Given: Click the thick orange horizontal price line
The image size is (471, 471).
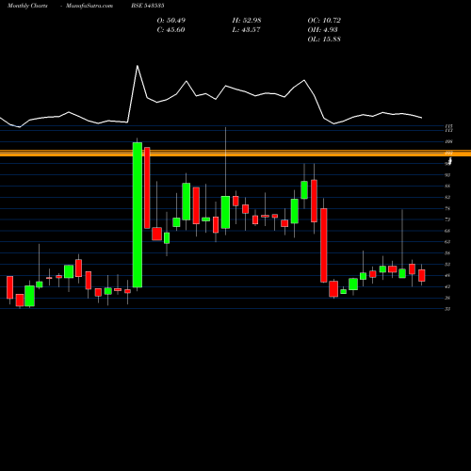Looking at the screenshot, I should pos(235,154).
